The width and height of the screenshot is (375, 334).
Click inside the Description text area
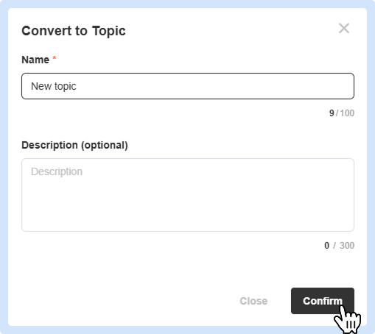(188, 195)
